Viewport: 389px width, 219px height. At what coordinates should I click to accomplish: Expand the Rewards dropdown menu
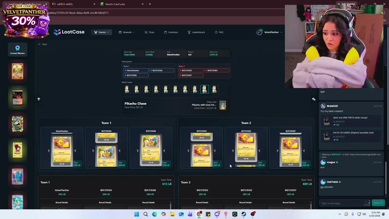(x=126, y=32)
